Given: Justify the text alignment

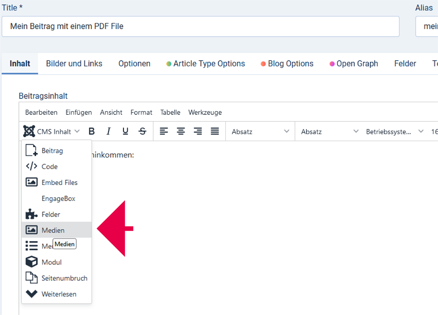Looking at the screenshot, I should 215,131.
